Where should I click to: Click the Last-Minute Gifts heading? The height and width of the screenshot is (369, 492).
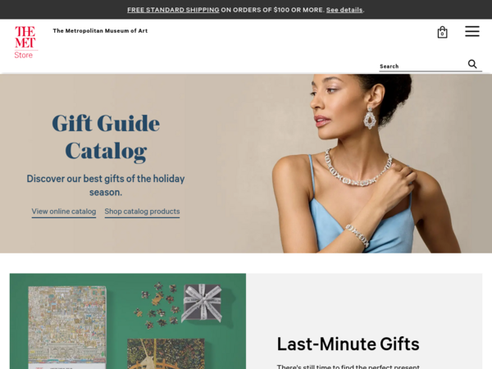pos(348,344)
